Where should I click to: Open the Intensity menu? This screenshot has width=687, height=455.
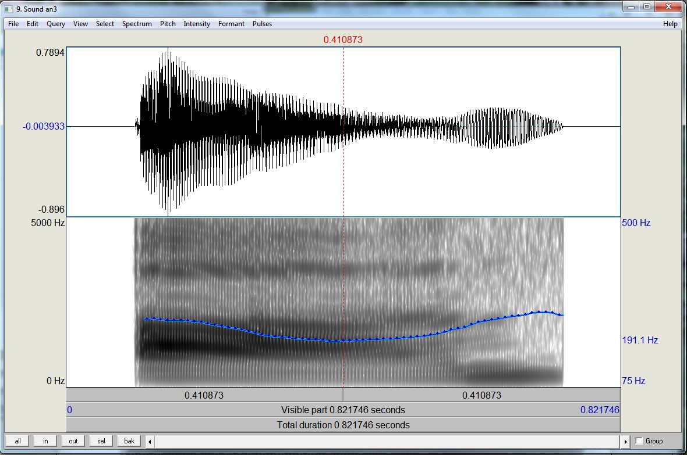click(197, 24)
